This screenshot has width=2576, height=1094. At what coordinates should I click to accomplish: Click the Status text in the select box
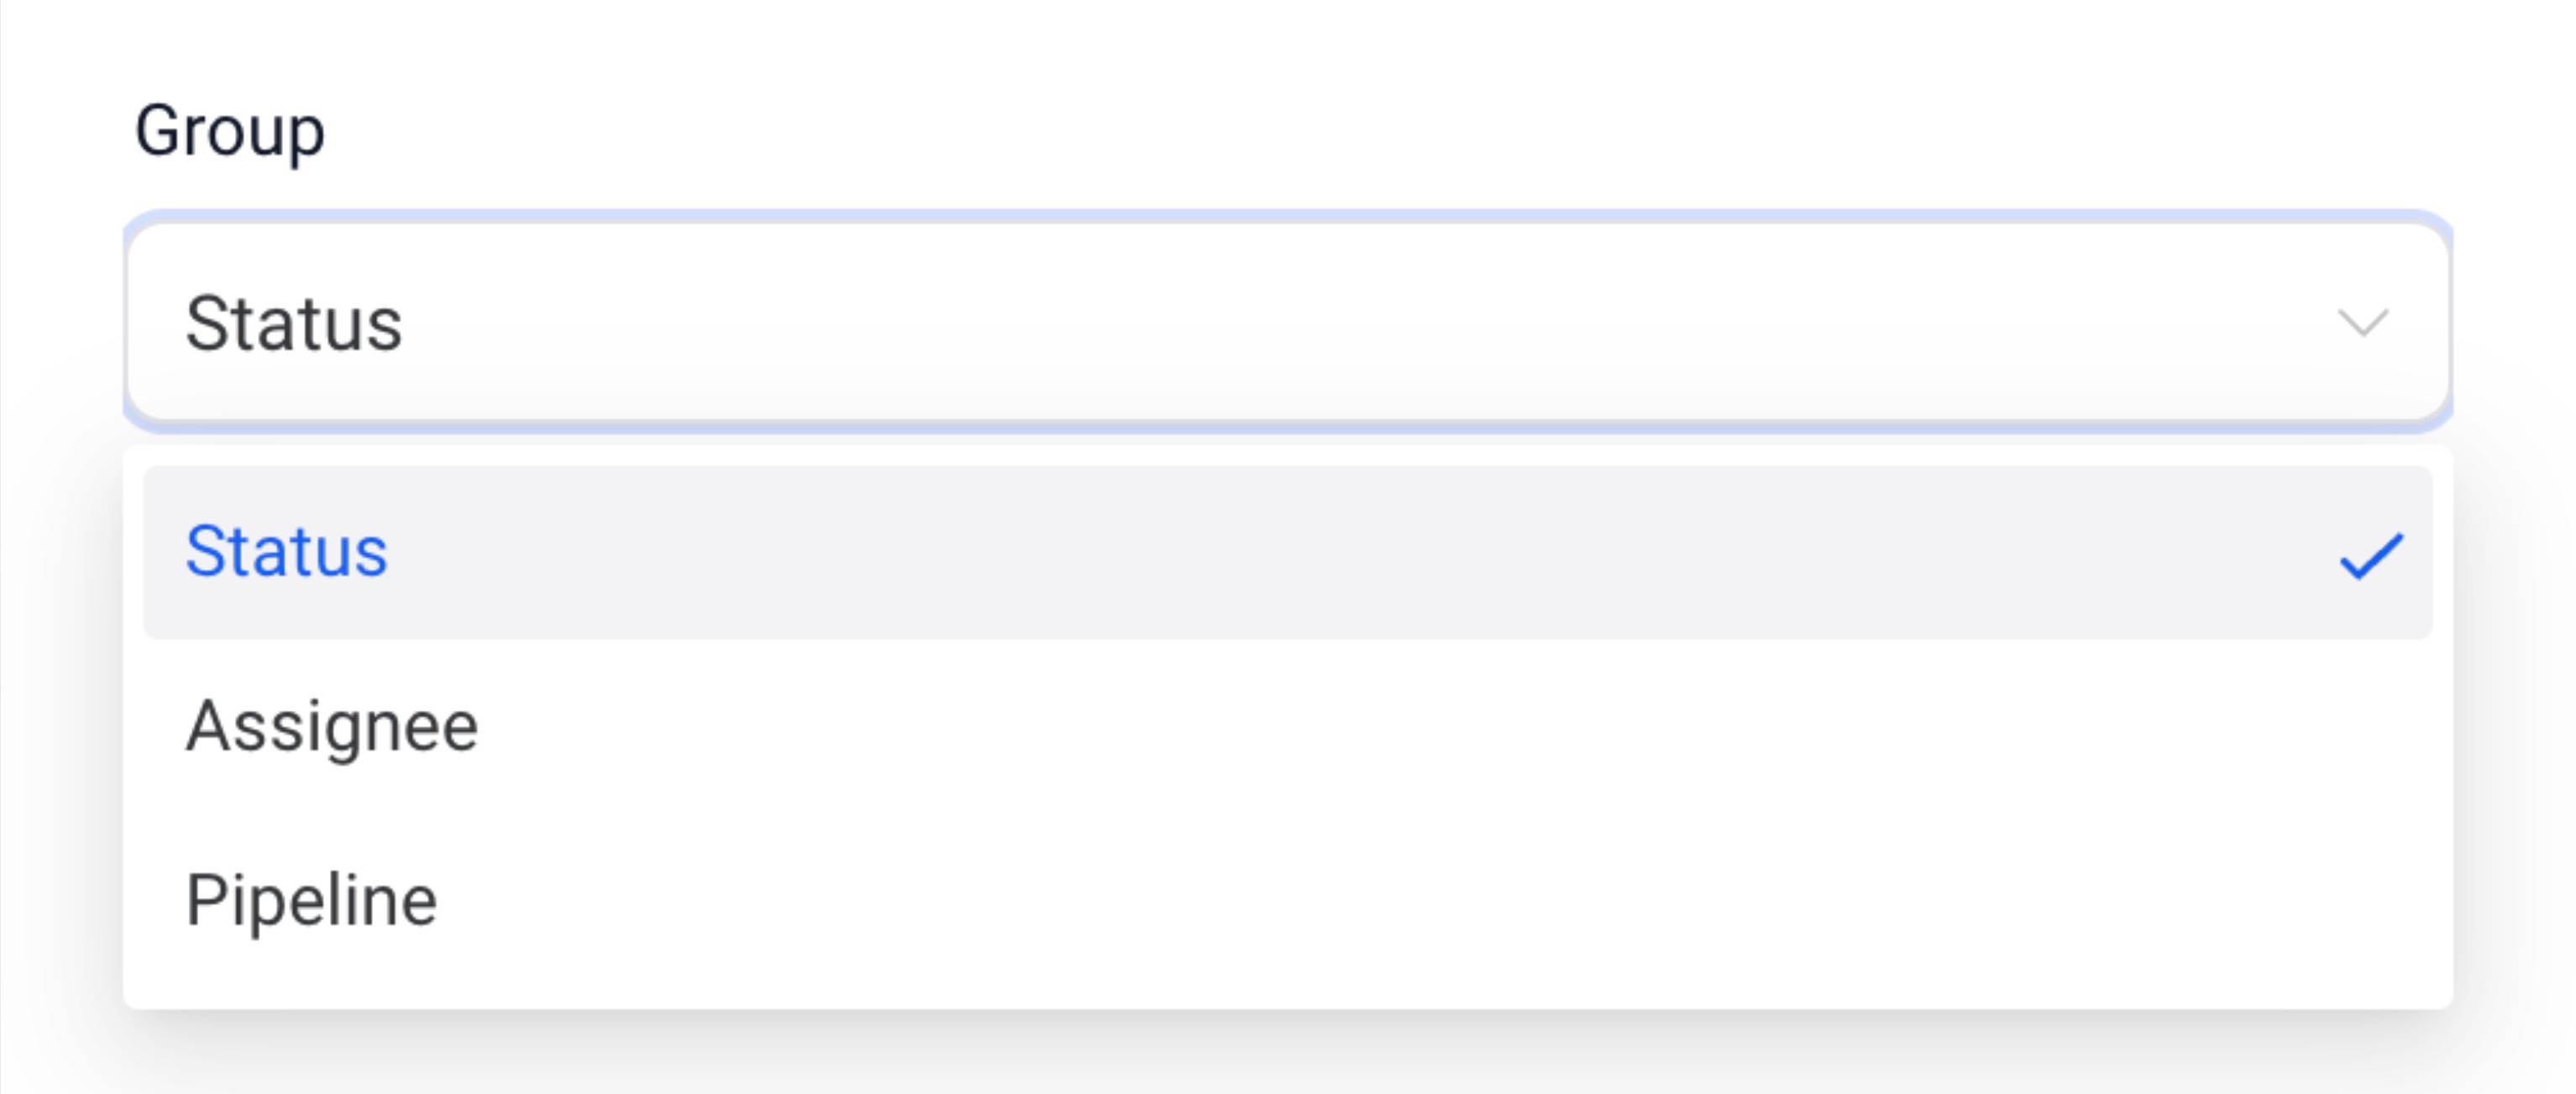click(294, 323)
